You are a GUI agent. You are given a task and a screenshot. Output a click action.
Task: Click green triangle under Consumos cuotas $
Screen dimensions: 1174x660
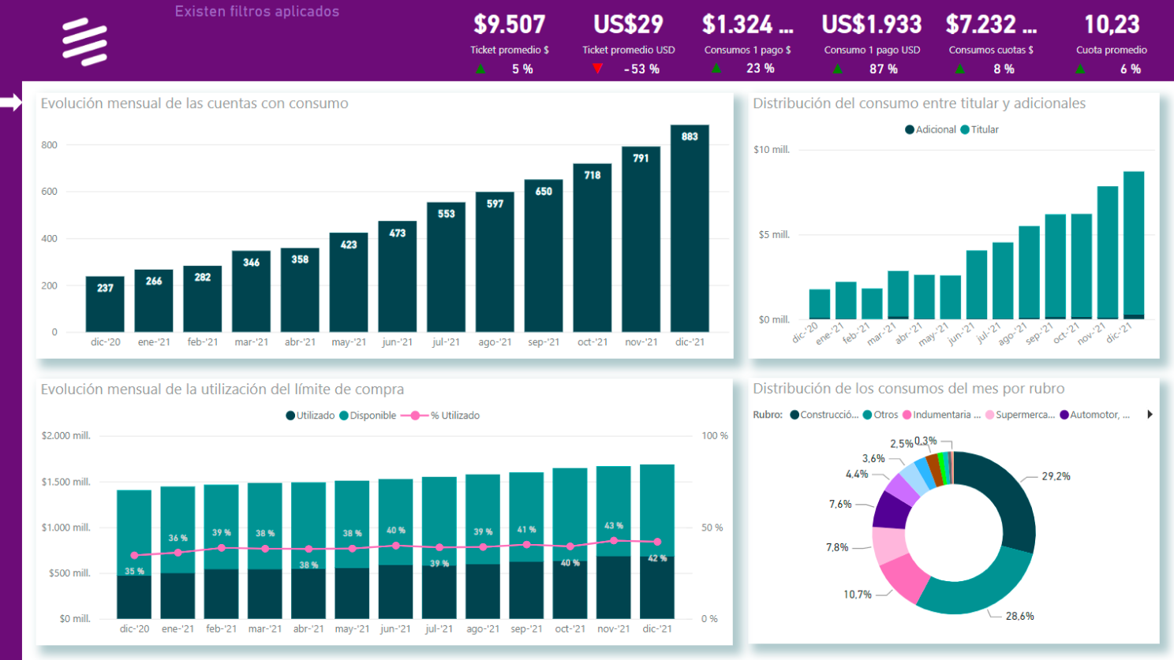click(x=959, y=69)
